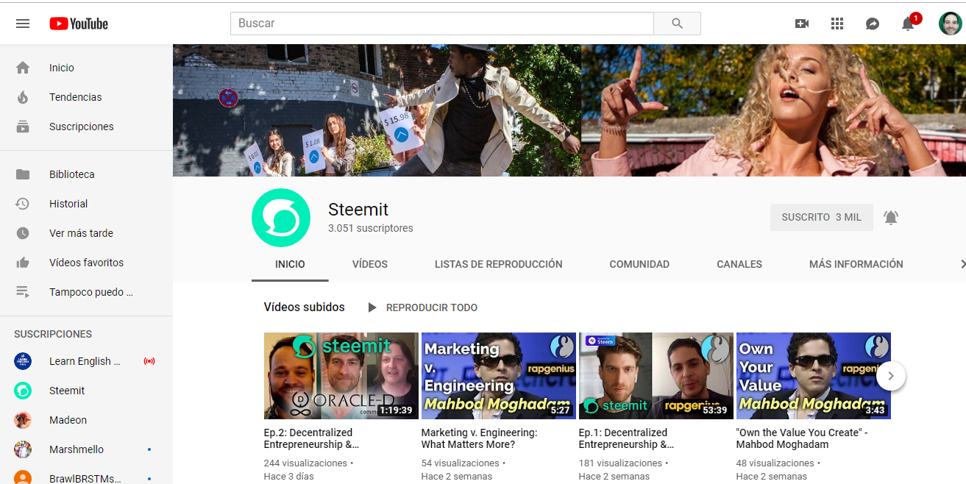Viewport: 966px width, 484px height.
Task: Click the playlist icon beside Tampoco puedo
Action: coord(23,292)
